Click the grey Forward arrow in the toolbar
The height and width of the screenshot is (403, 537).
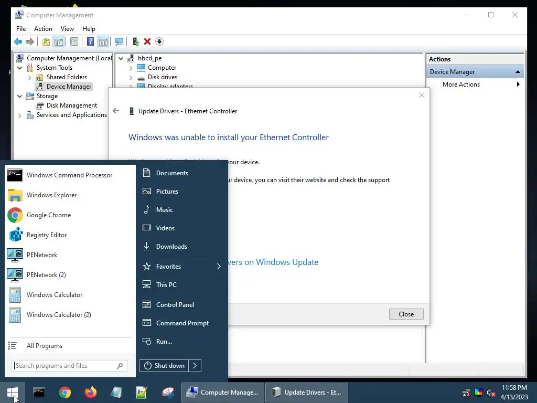30,42
